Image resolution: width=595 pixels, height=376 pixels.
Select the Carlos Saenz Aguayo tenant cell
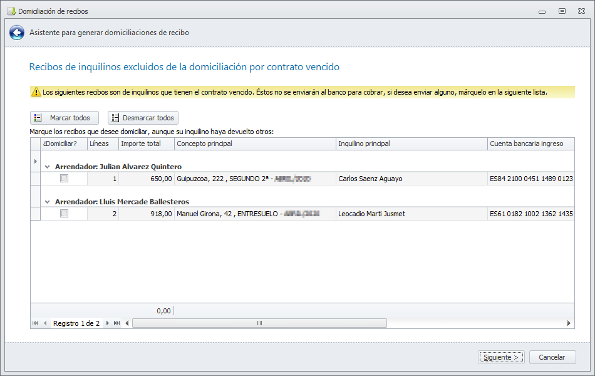(411, 179)
